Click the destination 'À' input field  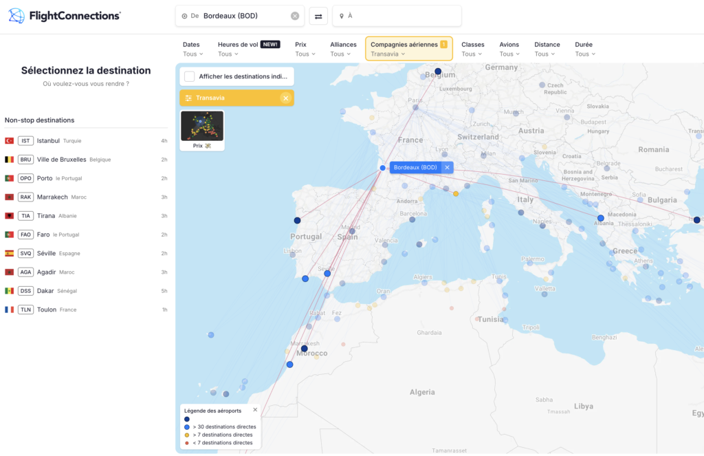[397, 16]
